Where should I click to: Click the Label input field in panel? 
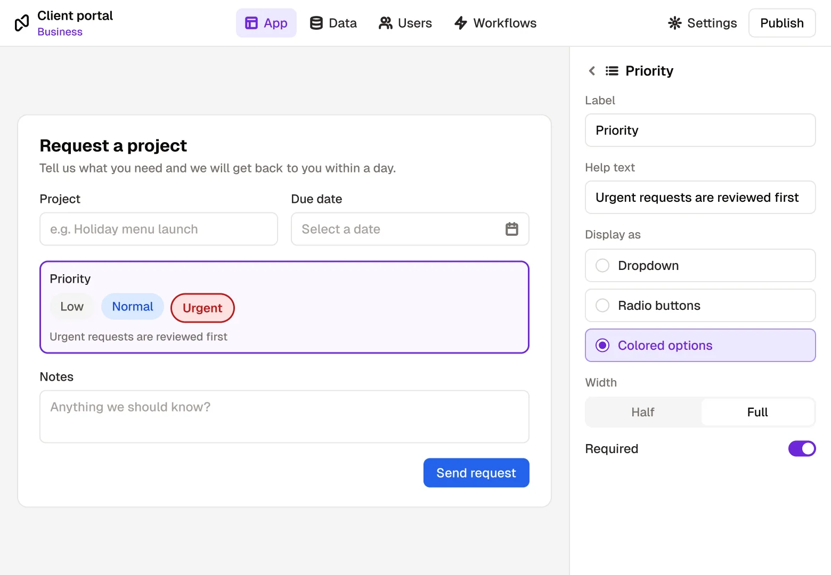point(700,130)
